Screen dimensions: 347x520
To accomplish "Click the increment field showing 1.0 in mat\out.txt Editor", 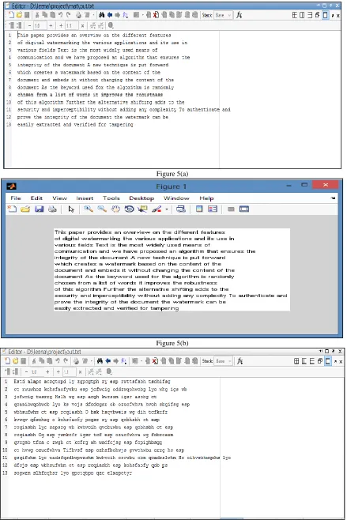I will pos(40,25).
